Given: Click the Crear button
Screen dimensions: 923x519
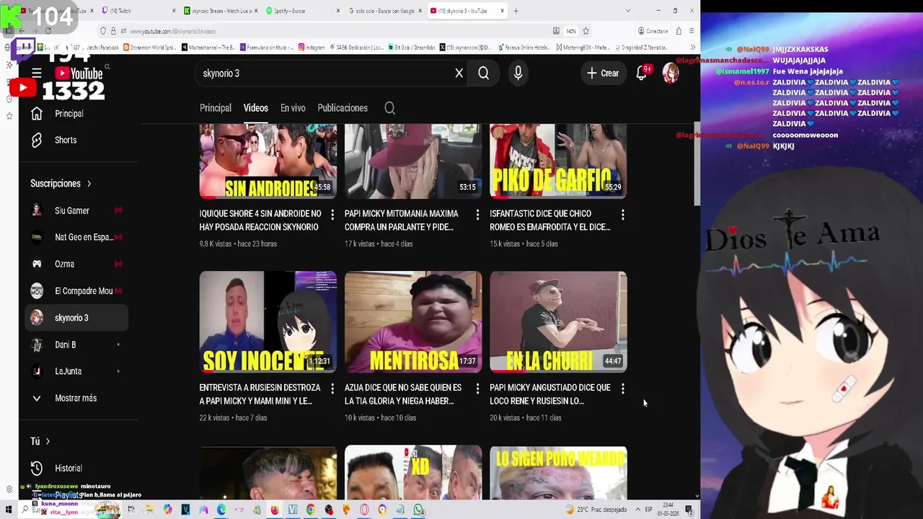Looking at the screenshot, I should click(x=603, y=73).
